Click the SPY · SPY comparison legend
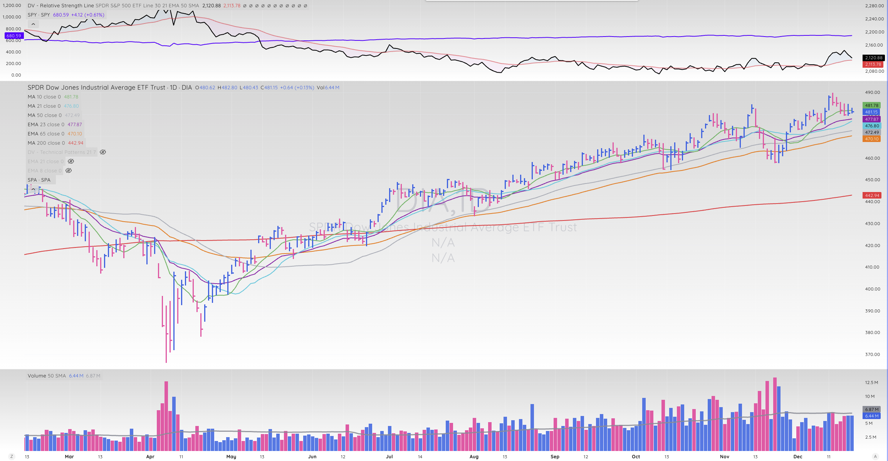Image resolution: width=888 pixels, height=461 pixels. tap(39, 15)
